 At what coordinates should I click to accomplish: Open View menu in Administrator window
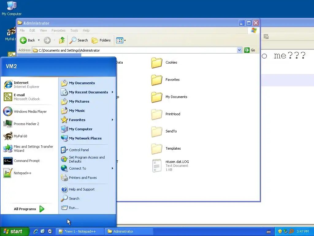[x=43, y=30]
